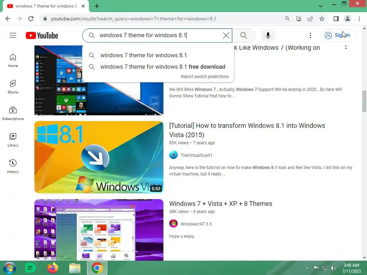Open a new tab with the plus button

click(97, 6)
